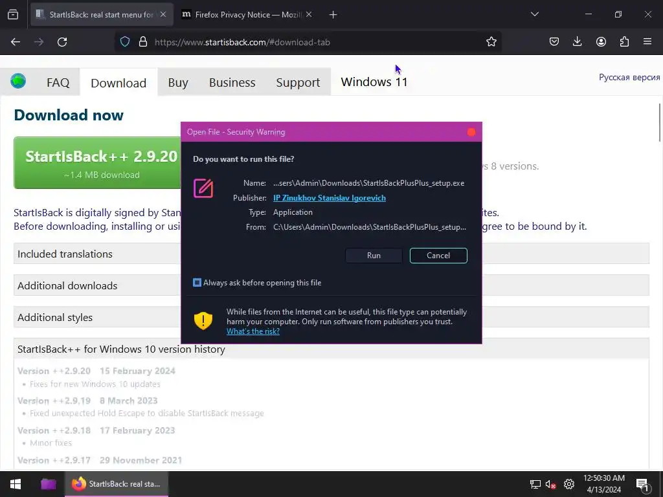Screen dimensions: 663x497
Task: Cancel the security warning dialog
Action: [438, 255]
